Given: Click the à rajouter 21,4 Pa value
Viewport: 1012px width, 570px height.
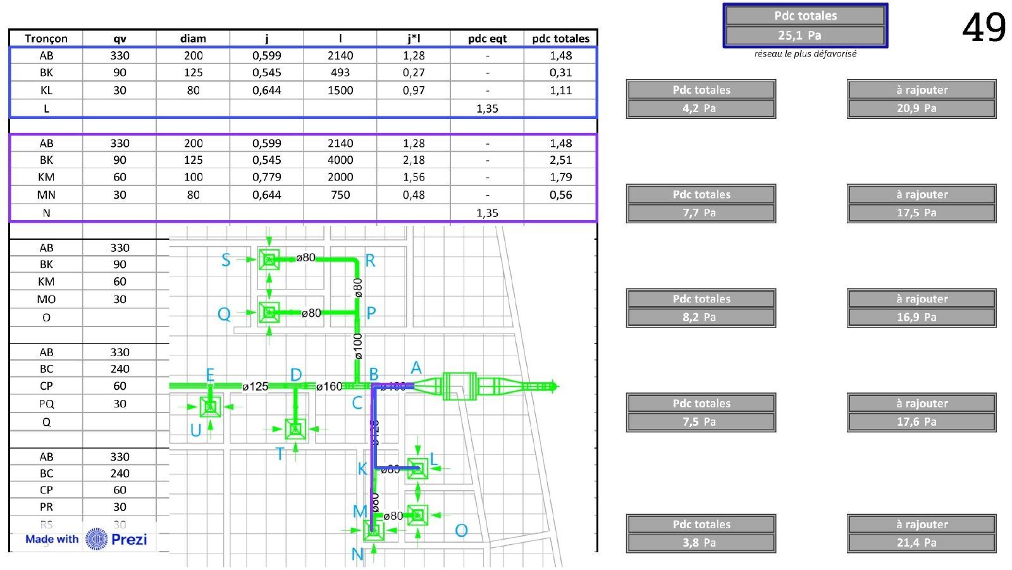Looking at the screenshot, I should (922, 542).
